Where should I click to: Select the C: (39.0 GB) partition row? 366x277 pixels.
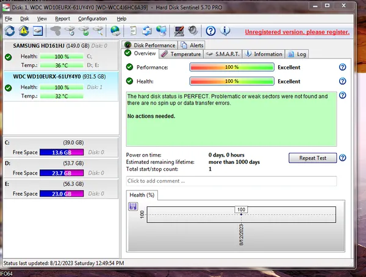click(x=61, y=147)
